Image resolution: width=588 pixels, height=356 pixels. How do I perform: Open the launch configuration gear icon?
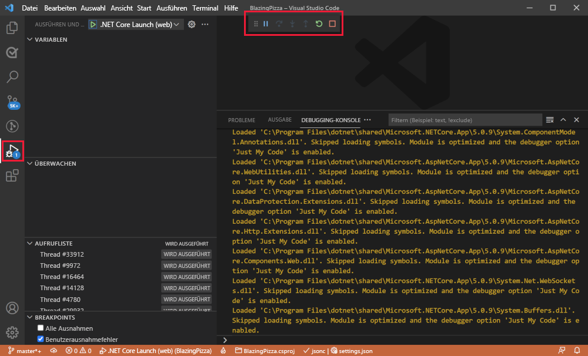click(192, 25)
